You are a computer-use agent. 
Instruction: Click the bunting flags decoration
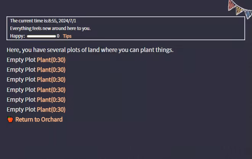239,7
